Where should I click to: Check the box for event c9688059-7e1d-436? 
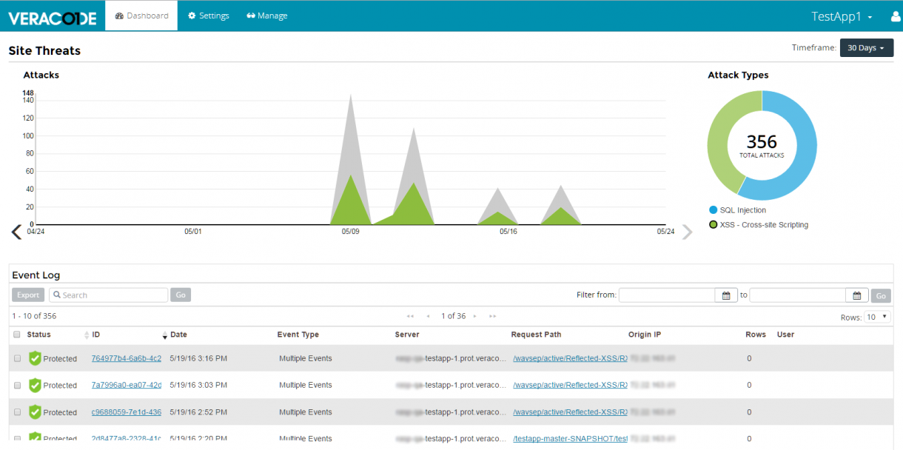click(17, 412)
